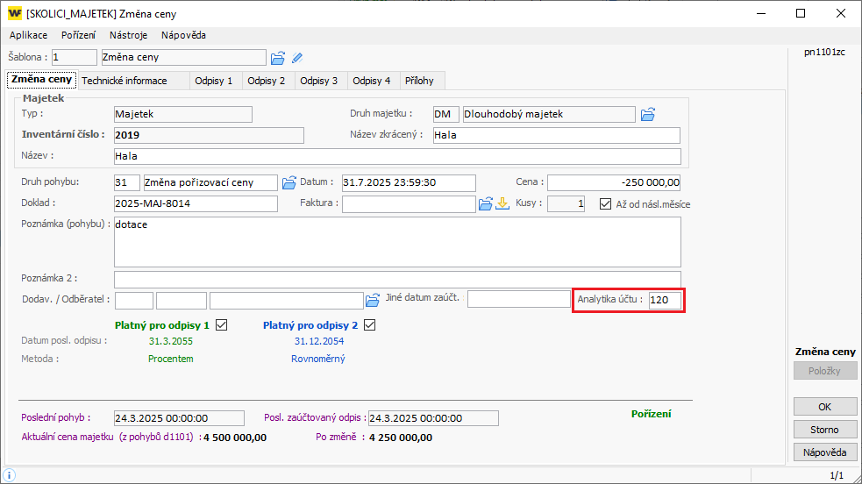Click the Druh pohybu code field 31
862x484 pixels.
pos(127,182)
